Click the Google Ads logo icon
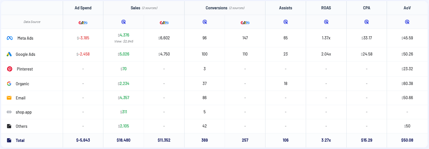Viewport: 429px width, 149px height. click(9, 54)
